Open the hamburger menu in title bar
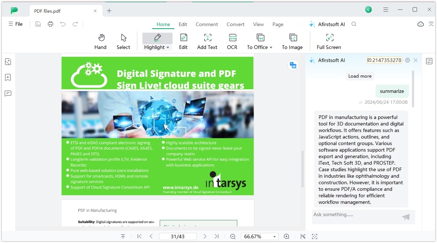Image resolution: width=437 pixels, height=243 pixels. (386, 10)
